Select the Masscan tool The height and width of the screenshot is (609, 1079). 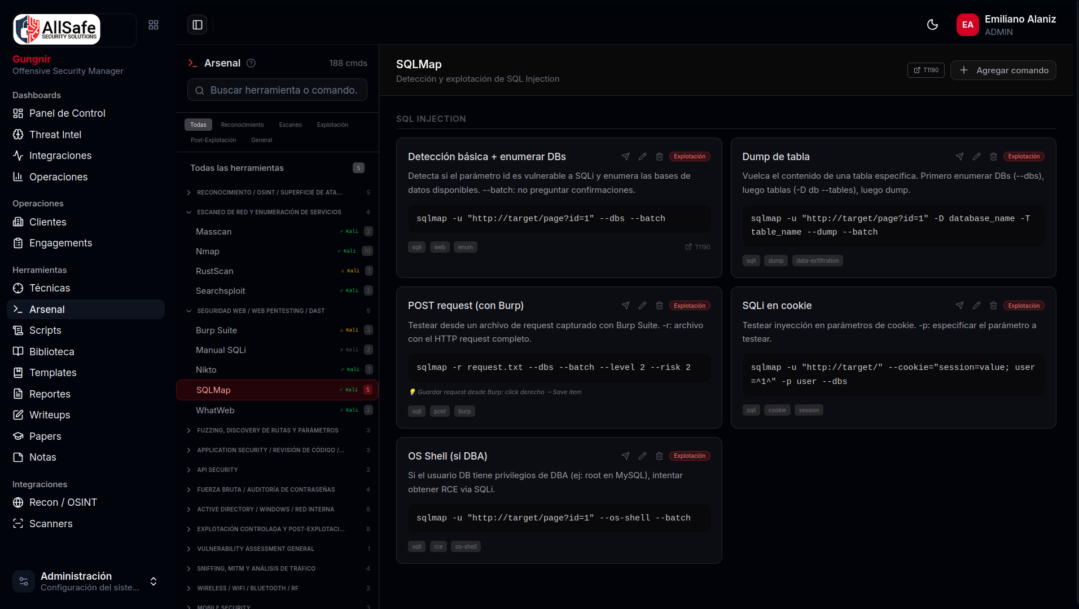[277, 231]
